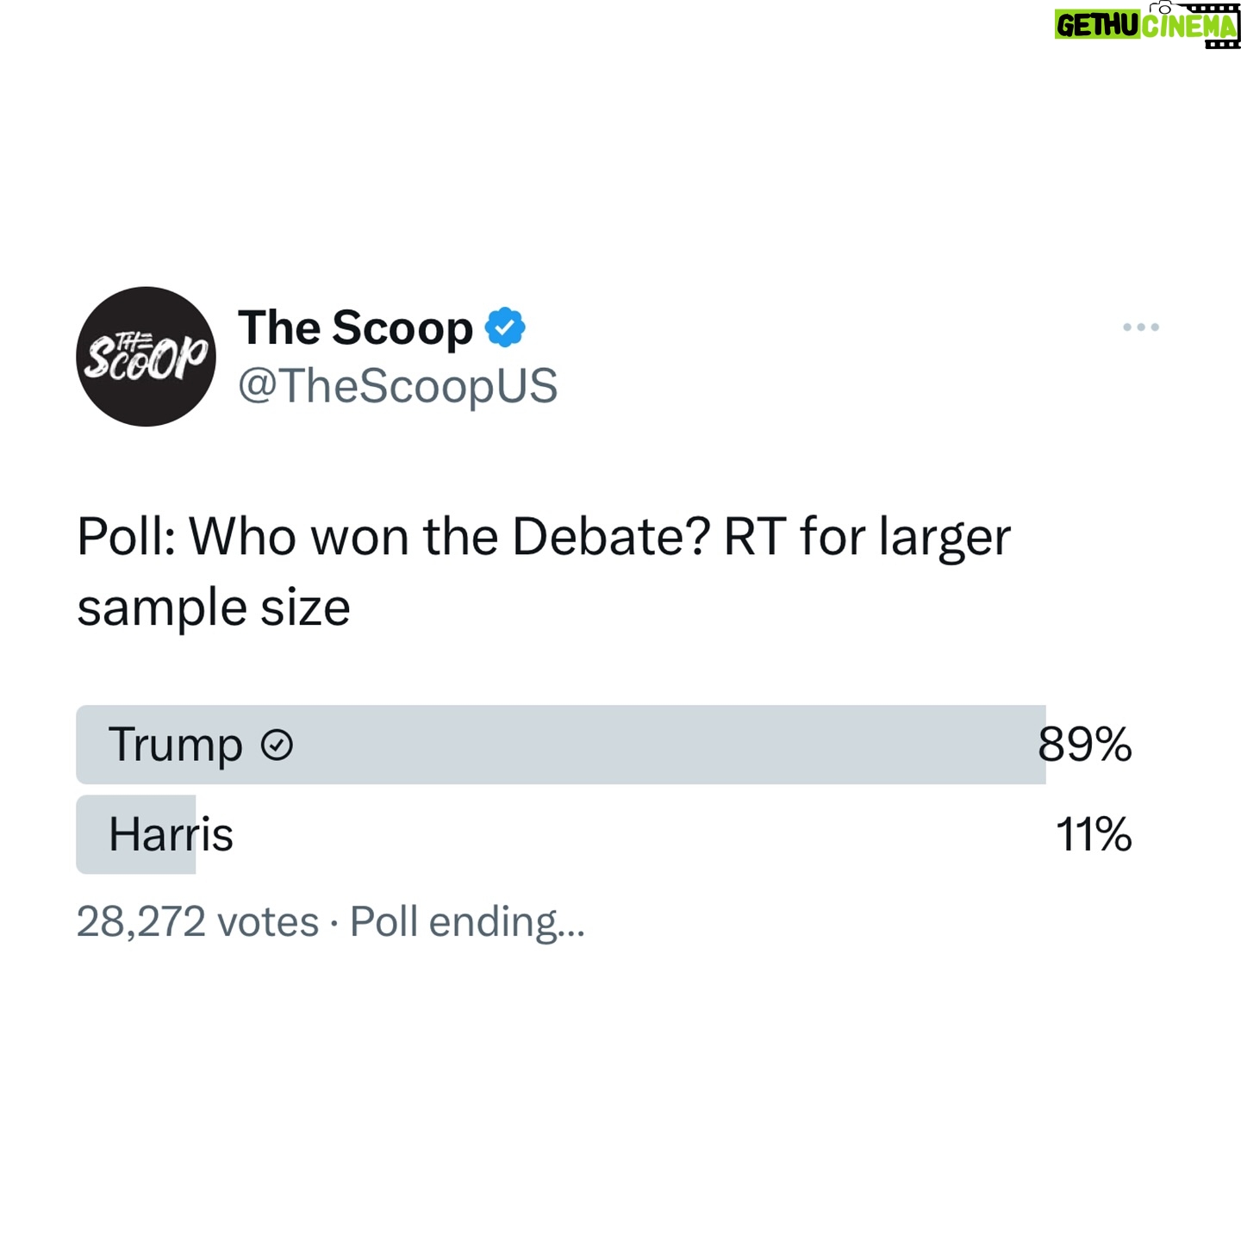Image resolution: width=1241 pixels, height=1241 pixels.
Task: Click the Trump result progress bar
Action: click(561, 745)
